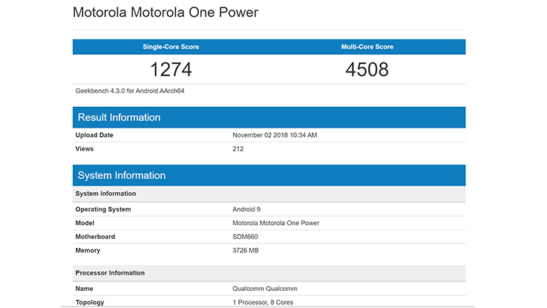Click the 'Qualcomm Qualcomm' value
The height and width of the screenshot is (308, 547).
(x=265, y=289)
